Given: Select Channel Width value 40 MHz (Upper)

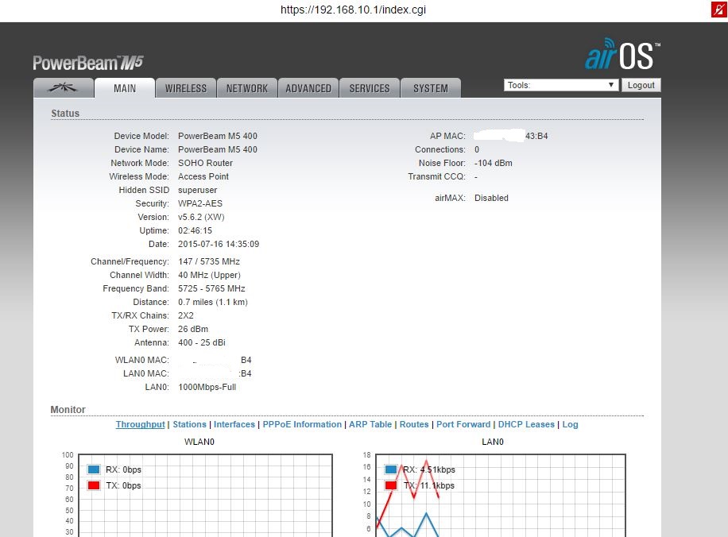Looking at the screenshot, I should [209, 275].
